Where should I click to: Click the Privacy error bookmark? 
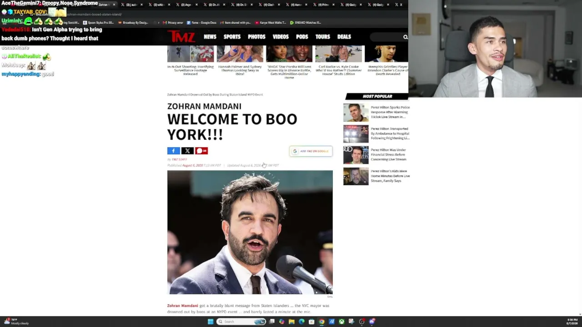(x=173, y=22)
